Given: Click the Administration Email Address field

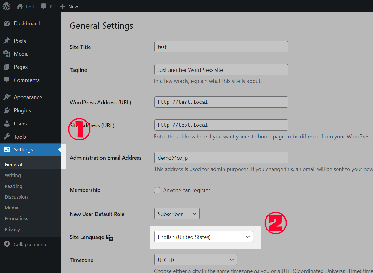Looking at the screenshot, I should pyautogui.click(x=221, y=158).
